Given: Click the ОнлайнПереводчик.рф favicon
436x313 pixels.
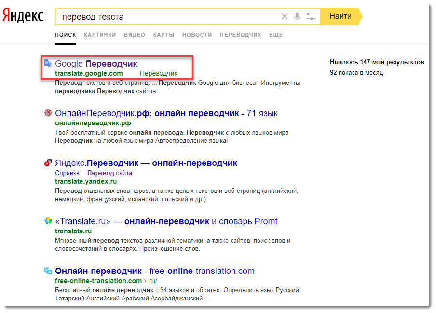Looking at the screenshot, I should [48, 113].
